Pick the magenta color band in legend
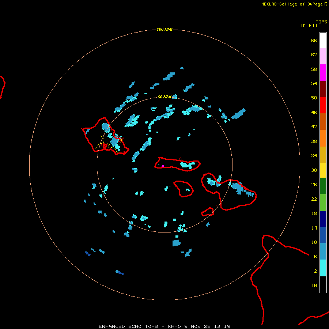The height and width of the screenshot is (329, 329). (323, 73)
